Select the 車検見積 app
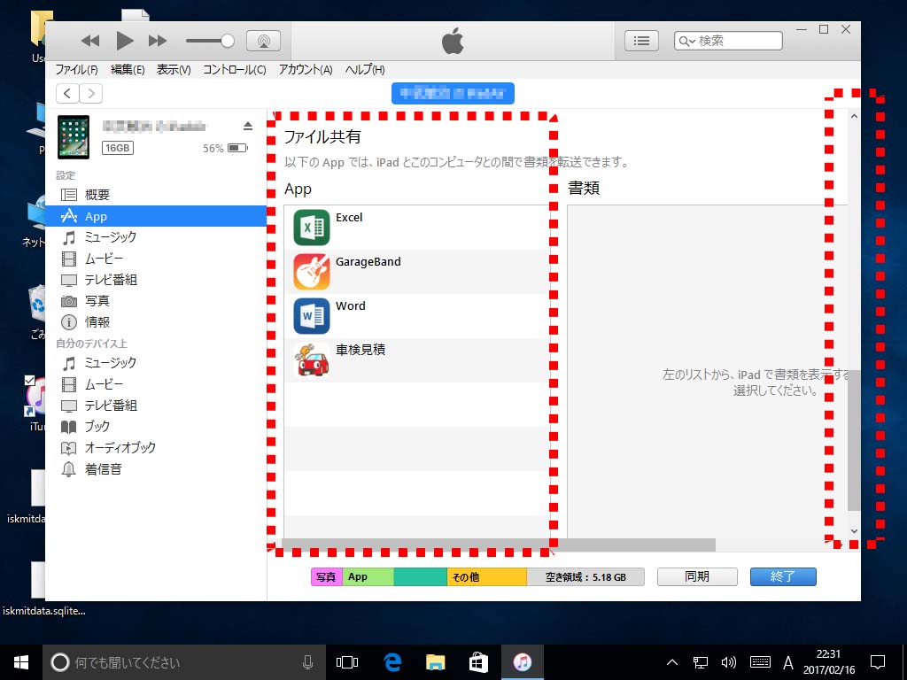This screenshot has height=680, width=907. (360, 351)
